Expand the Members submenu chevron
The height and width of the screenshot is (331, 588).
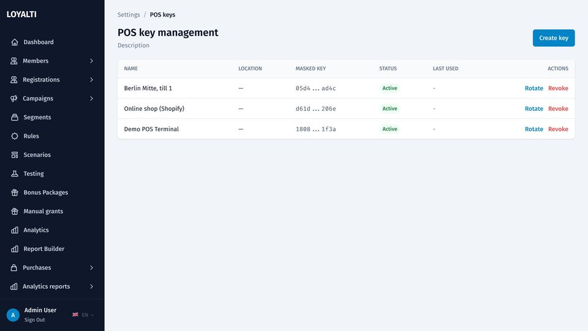pyautogui.click(x=91, y=61)
